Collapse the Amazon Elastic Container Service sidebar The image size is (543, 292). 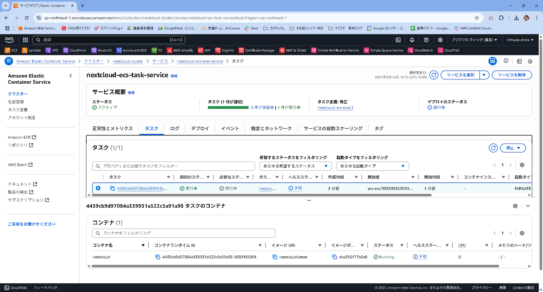[x=71, y=76]
